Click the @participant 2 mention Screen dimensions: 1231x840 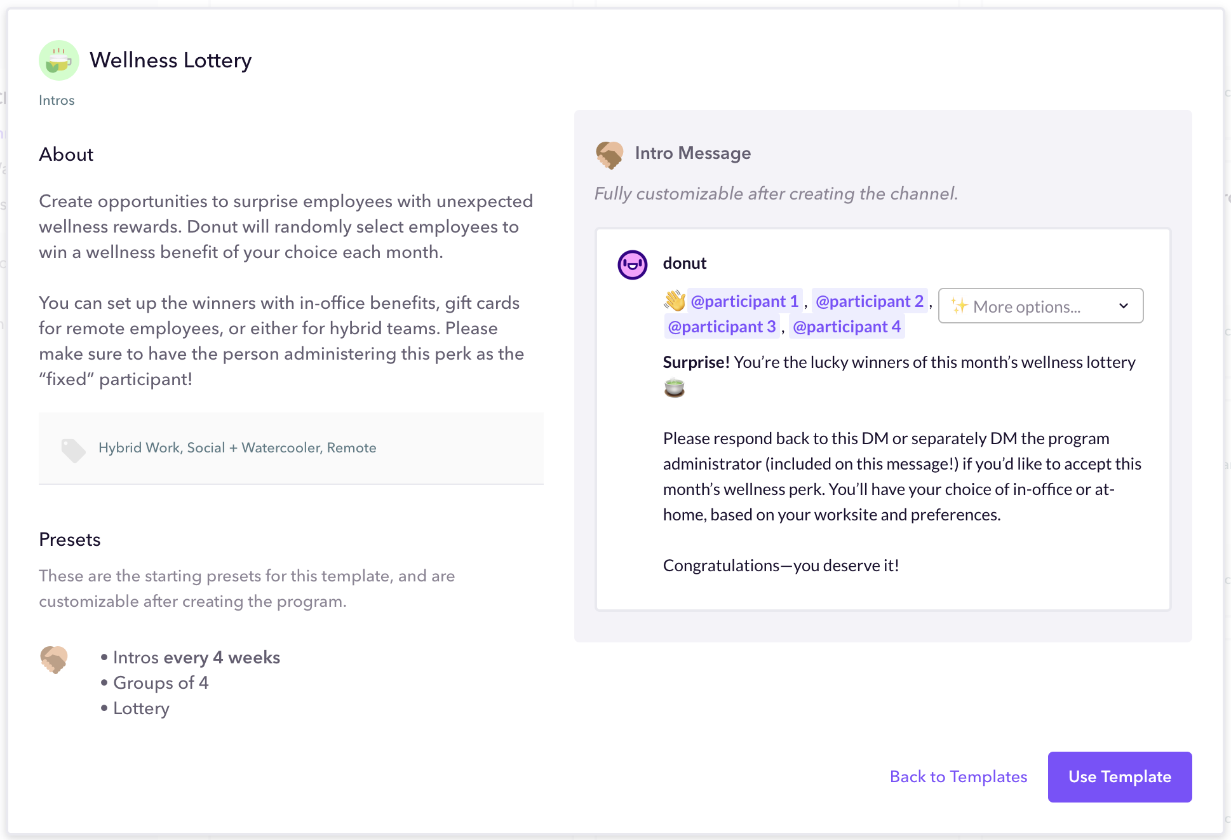[x=870, y=301]
